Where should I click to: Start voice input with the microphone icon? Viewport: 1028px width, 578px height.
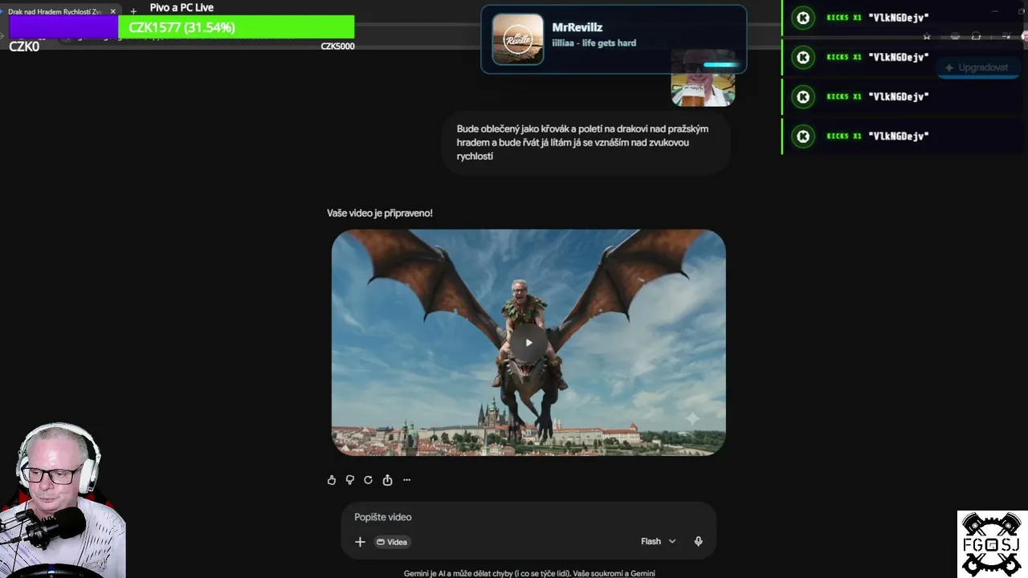pos(698,541)
